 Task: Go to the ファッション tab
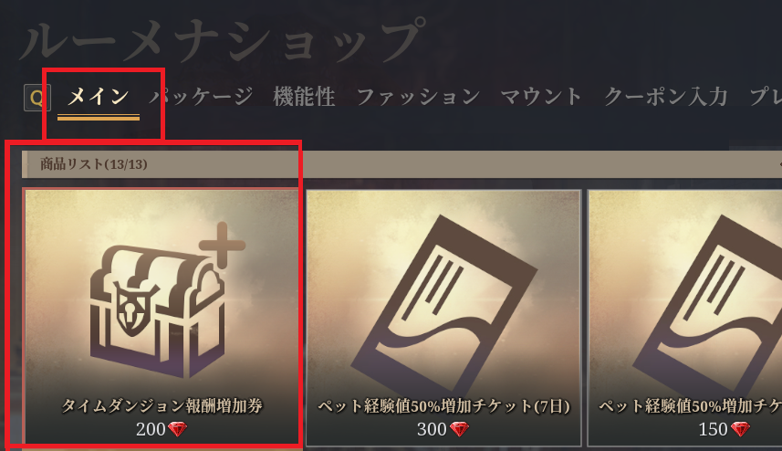(419, 96)
